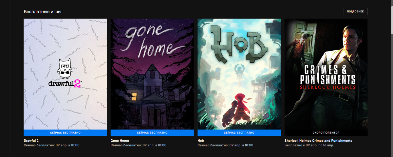
Task: Click the Crimes & Punishments logo text
Action: click(x=328, y=77)
